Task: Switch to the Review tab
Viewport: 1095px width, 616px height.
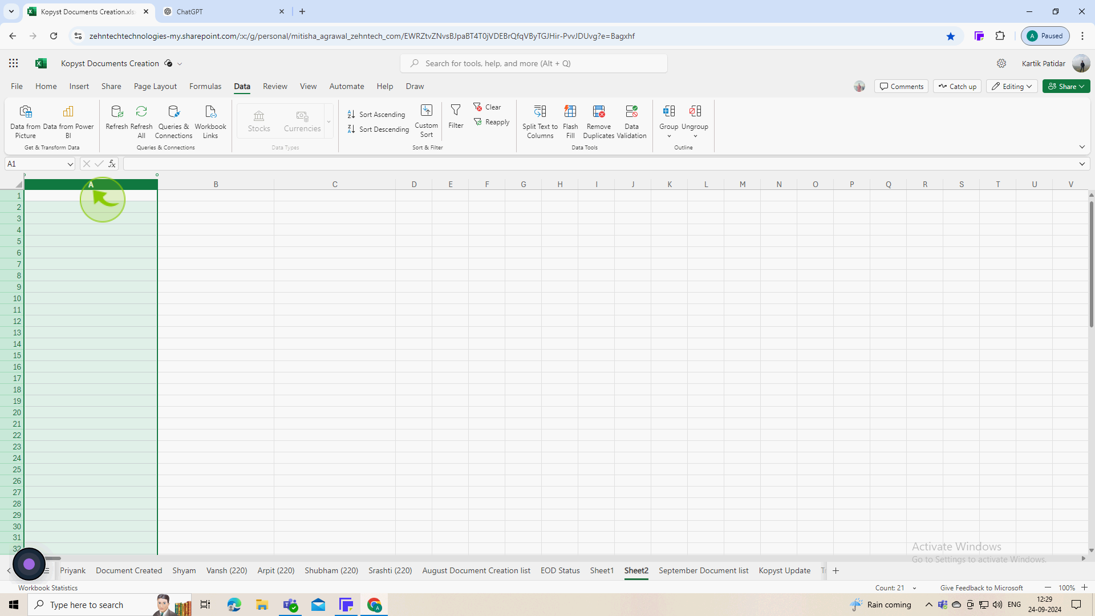Action: tap(275, 86)
